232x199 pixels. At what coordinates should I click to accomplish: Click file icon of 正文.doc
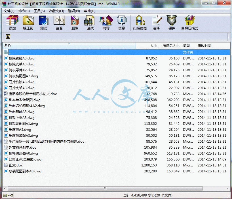pyautogui.click(x=6, y=165)
